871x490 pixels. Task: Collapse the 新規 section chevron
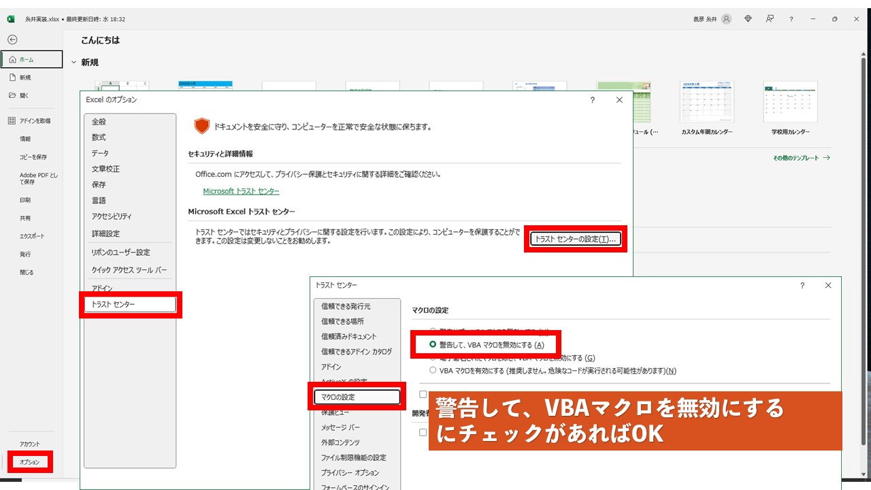click(74, 62)
